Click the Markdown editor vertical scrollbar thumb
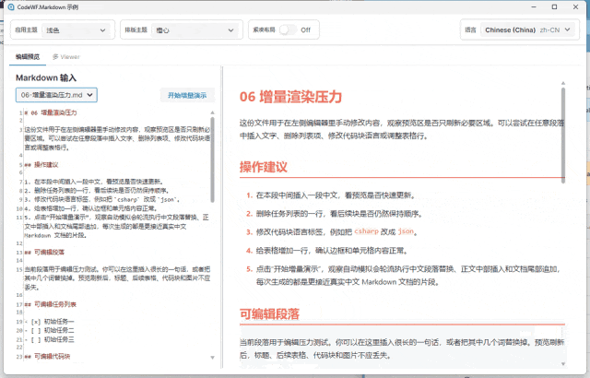This screenshot has height=378, width=590. (212, 159)
